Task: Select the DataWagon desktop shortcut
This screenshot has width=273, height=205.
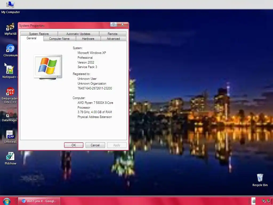Action: (10, 115)
